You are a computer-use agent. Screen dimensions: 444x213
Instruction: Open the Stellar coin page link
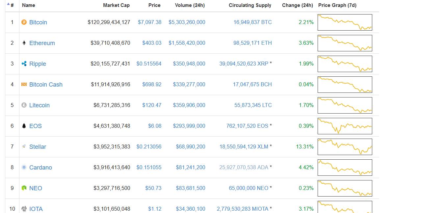point(38,147)
